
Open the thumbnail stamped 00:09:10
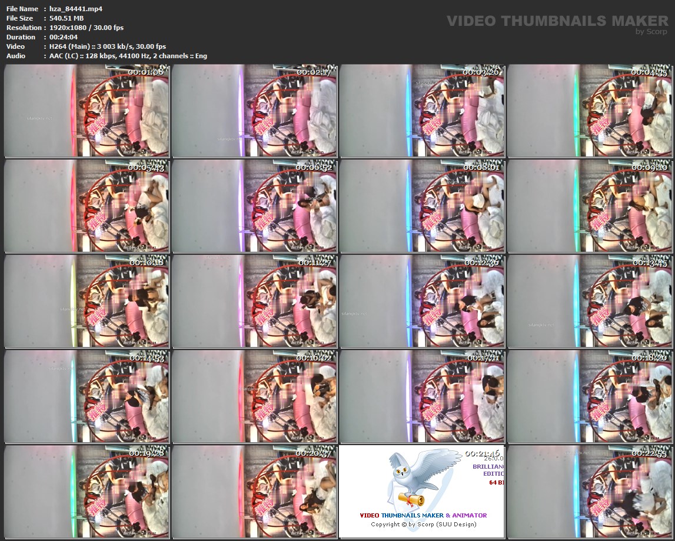(x=590, y=206)
